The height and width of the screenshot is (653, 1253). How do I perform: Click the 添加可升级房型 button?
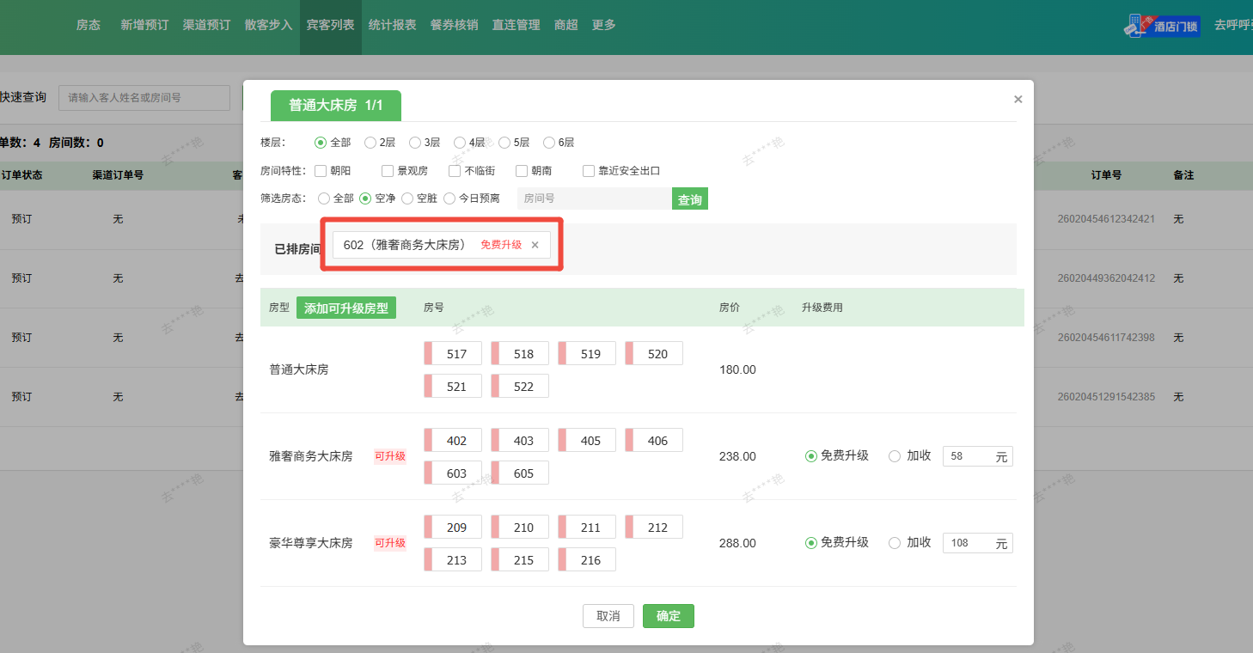(345, 308)
